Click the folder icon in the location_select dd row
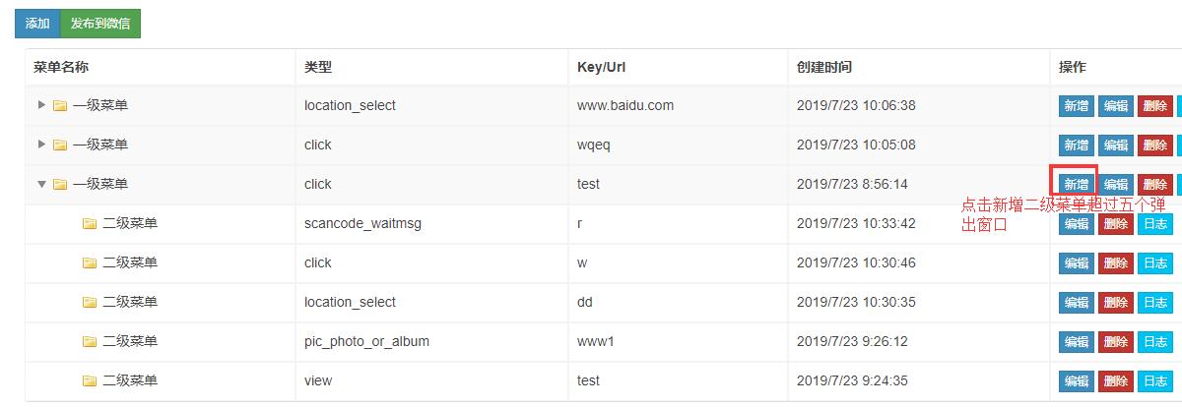 pos(90,302)
